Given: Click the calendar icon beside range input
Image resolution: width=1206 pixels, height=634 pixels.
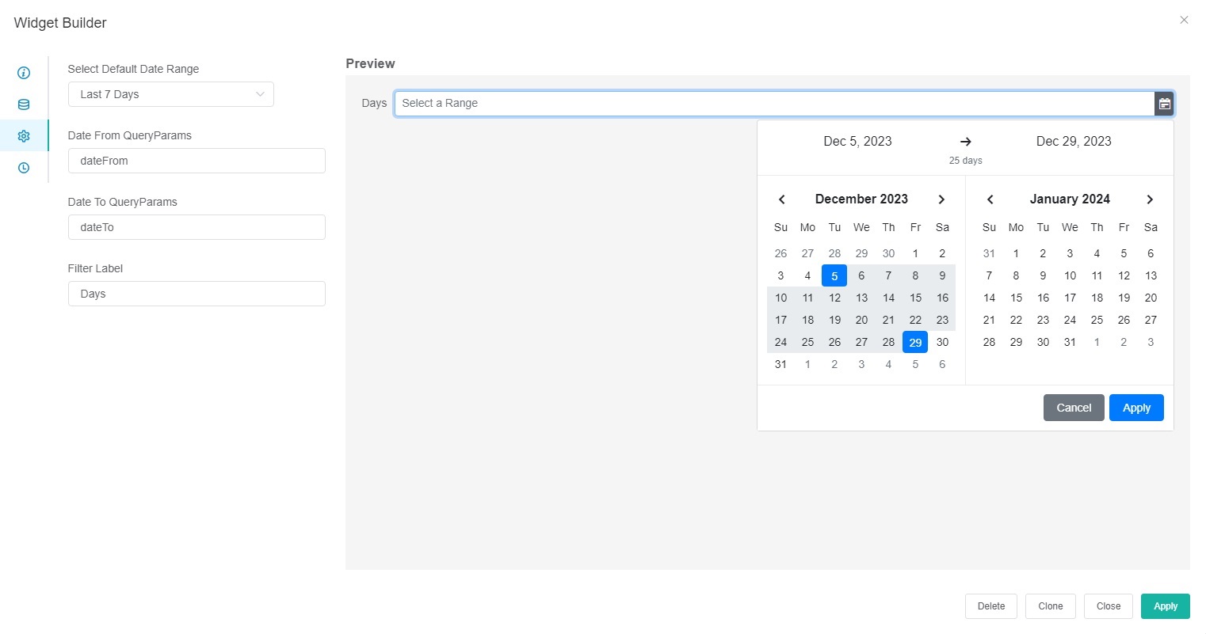Looking at the screenshot, I should click(x=1164, y=104).
